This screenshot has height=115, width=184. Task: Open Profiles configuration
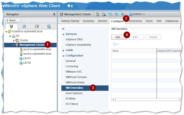[71, 99]
